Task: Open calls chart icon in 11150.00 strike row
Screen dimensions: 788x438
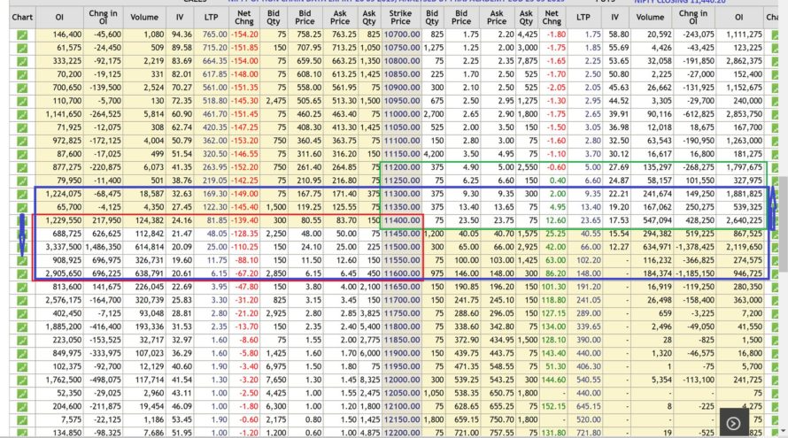Action: point(22,155)
